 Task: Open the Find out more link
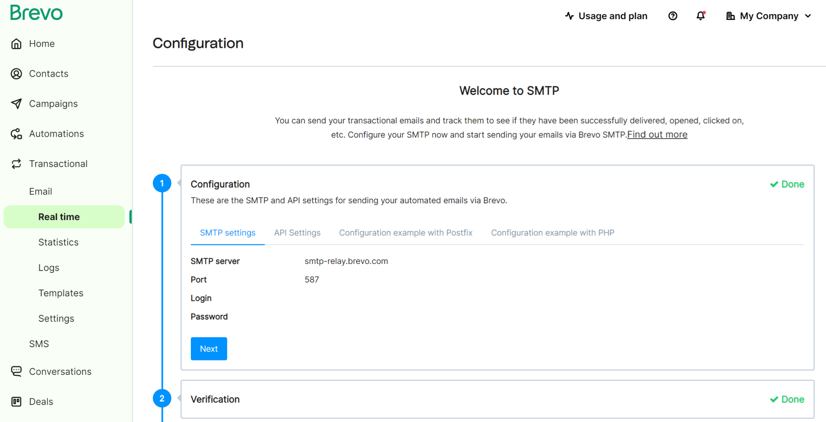tap(657, 135)
